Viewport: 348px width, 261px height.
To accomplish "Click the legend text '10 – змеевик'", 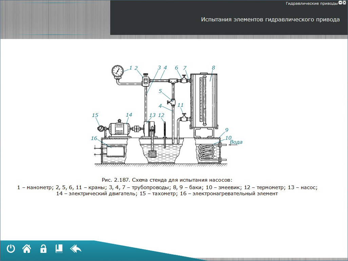I will pyautogui.click(x=223, y=187).
